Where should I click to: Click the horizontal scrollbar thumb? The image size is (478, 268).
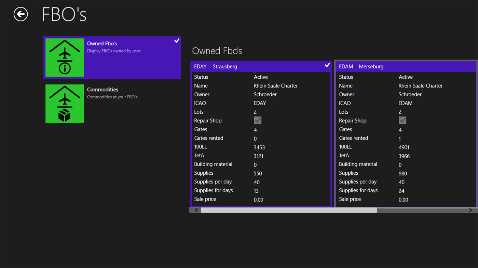pyautogui.click(x=289, y=210)
